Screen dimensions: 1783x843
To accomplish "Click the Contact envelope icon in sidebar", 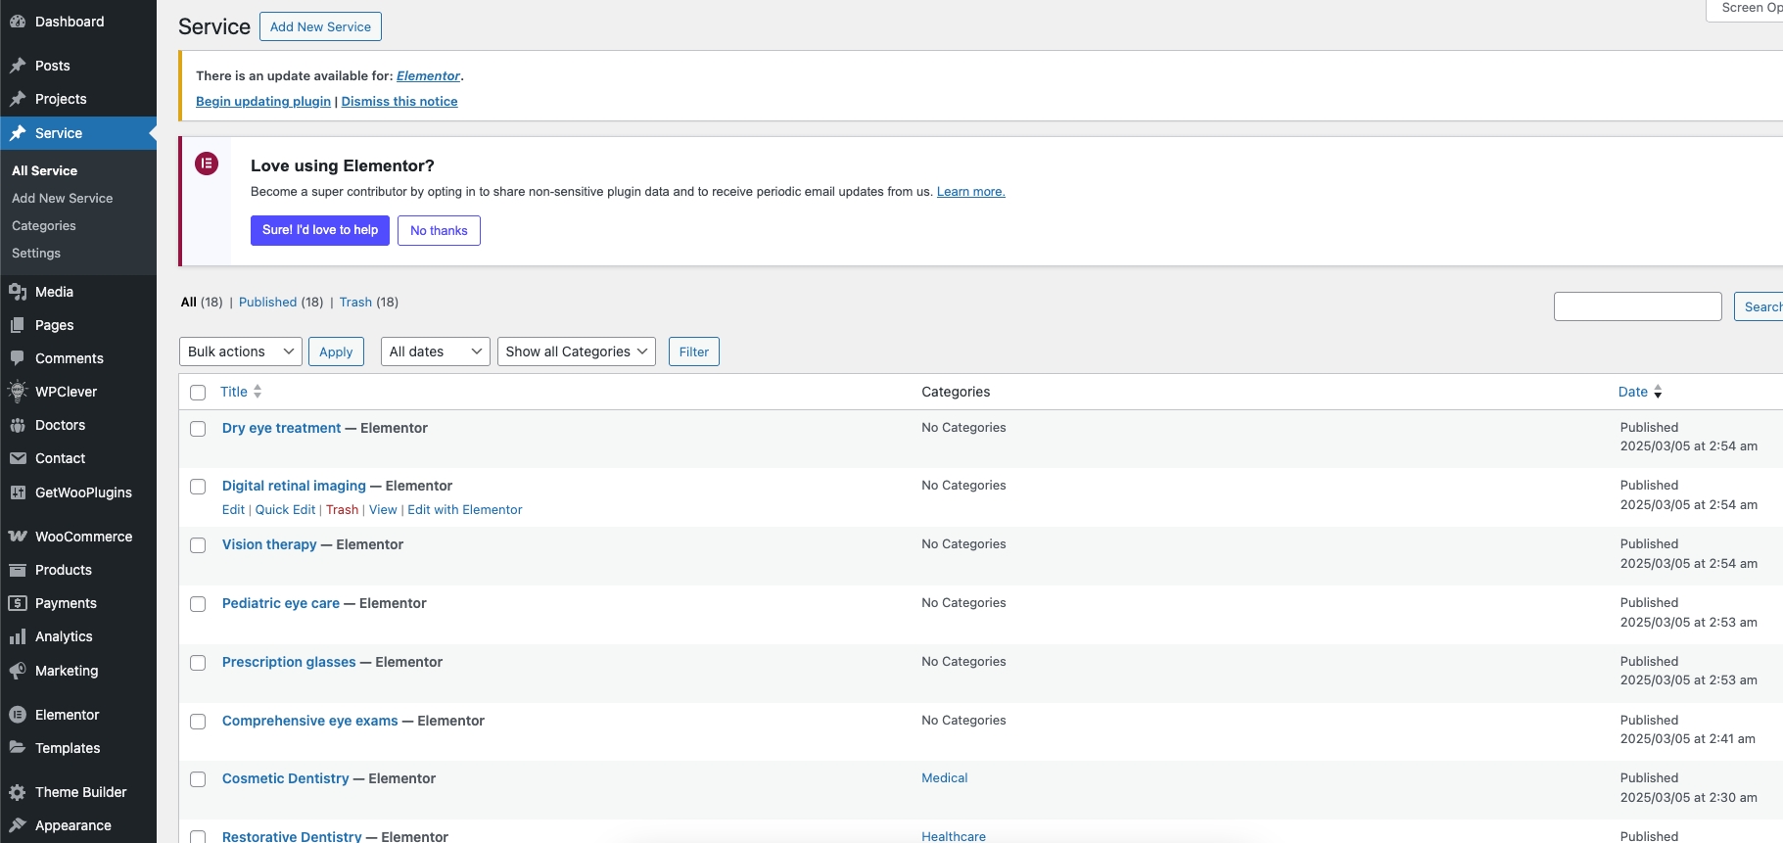I will (18, 458).
